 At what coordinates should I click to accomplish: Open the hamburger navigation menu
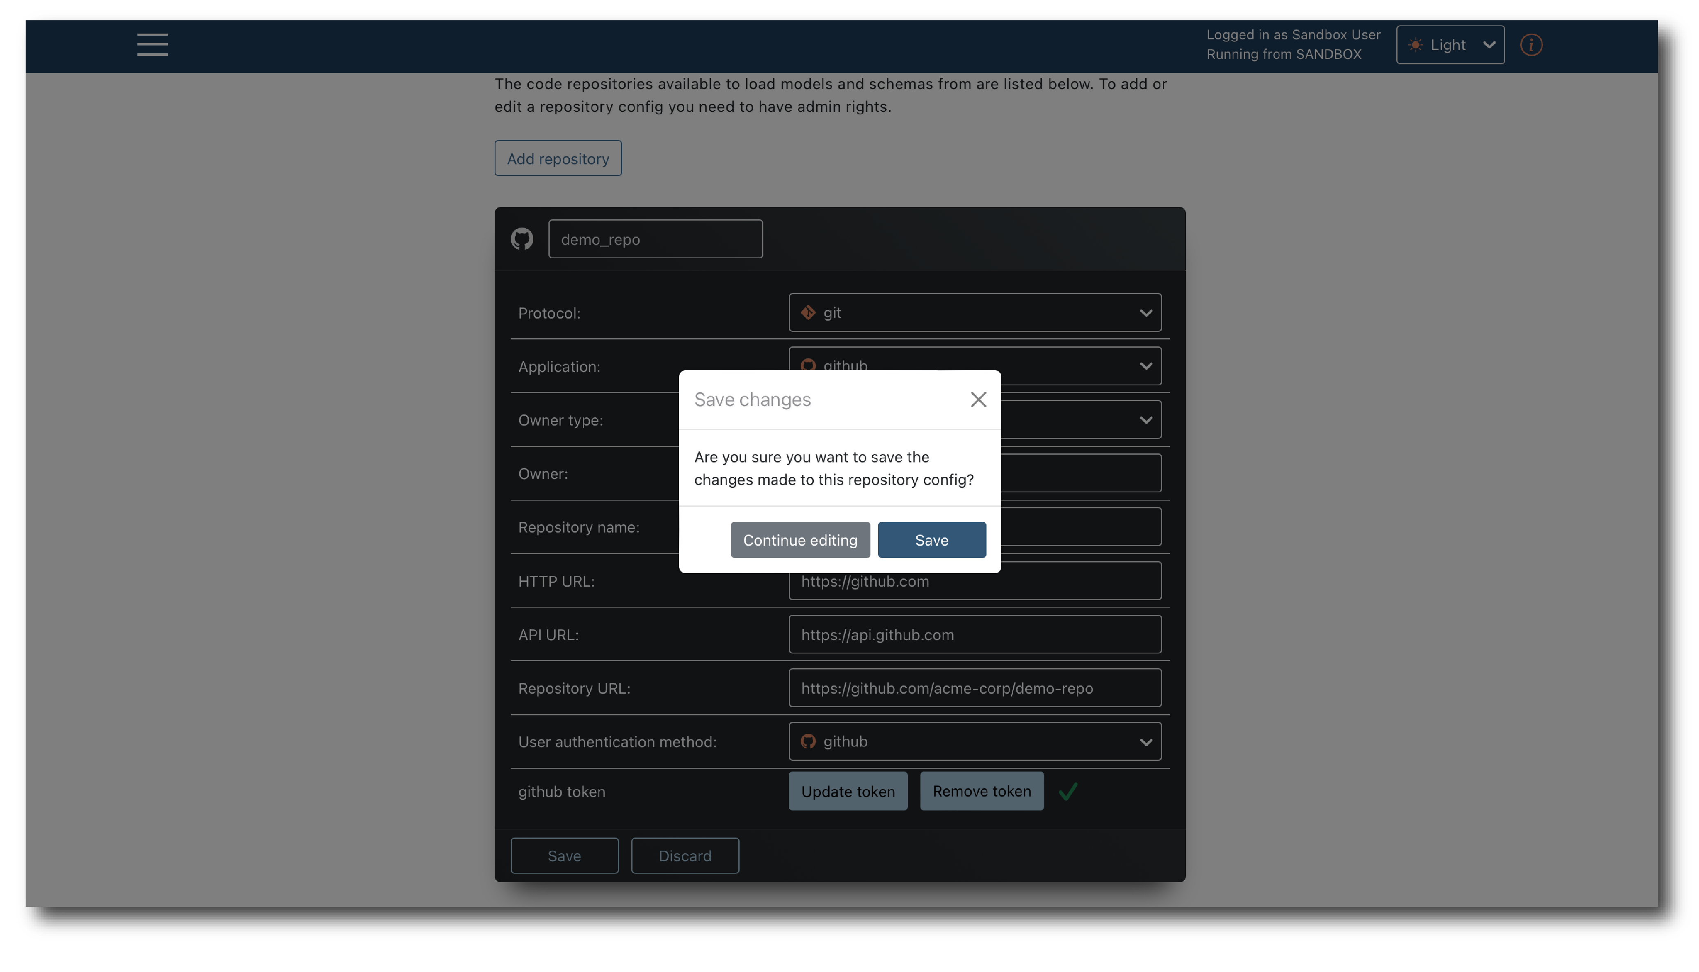tap(152, 45)
